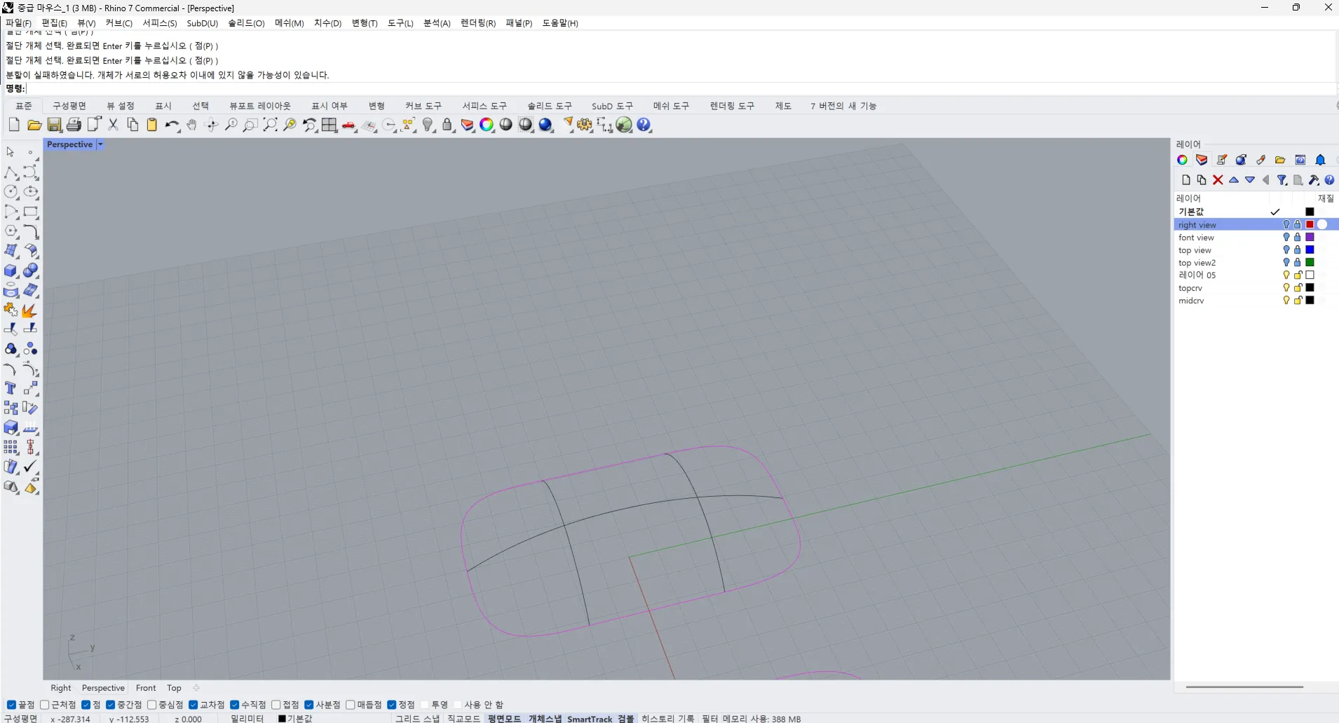The image size is (1339, 723).
Task: Click the purple color swatch of font view layer
Action: [1310, 237]
